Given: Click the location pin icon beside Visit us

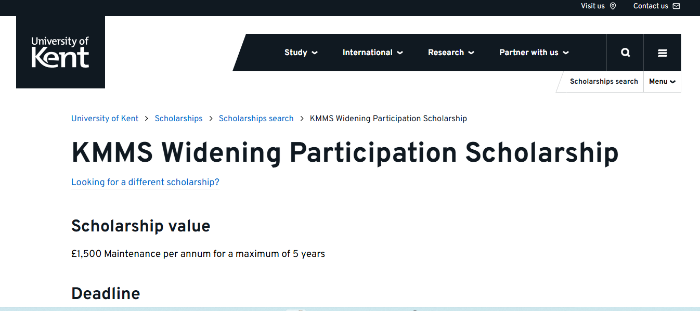Looking at the screenshot, I should coord(613,6).
